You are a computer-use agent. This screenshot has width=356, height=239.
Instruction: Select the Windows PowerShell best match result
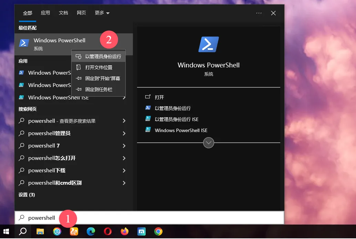pyautogui.click(x=74, y=44)
